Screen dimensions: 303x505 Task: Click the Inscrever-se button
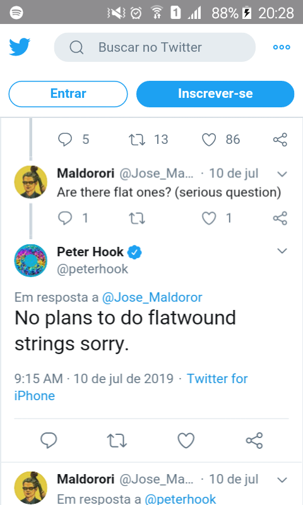pos(215,93)
